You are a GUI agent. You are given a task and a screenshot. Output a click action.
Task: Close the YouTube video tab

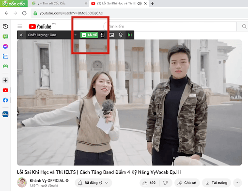click(x=145, y=3)
